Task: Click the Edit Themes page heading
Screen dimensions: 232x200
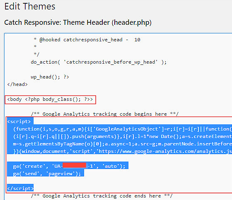Action: click(30, 7)
